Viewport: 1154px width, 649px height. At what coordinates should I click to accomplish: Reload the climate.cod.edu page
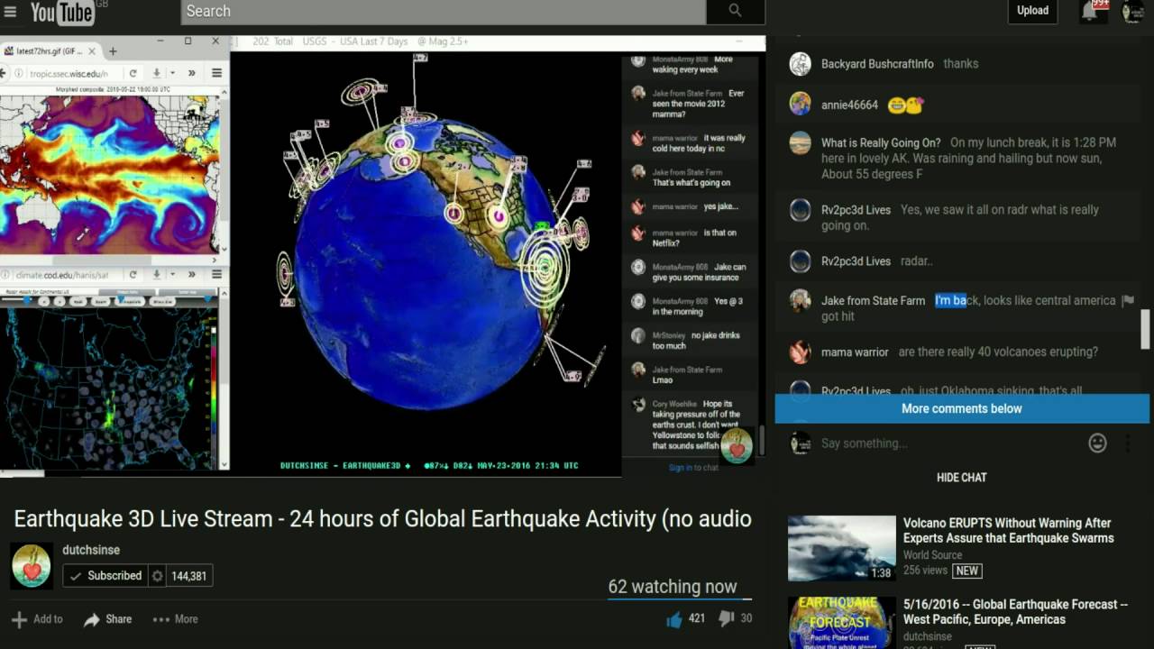pos(133,274)
